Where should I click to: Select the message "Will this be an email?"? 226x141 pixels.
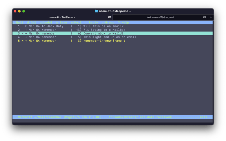coord(103,26)
